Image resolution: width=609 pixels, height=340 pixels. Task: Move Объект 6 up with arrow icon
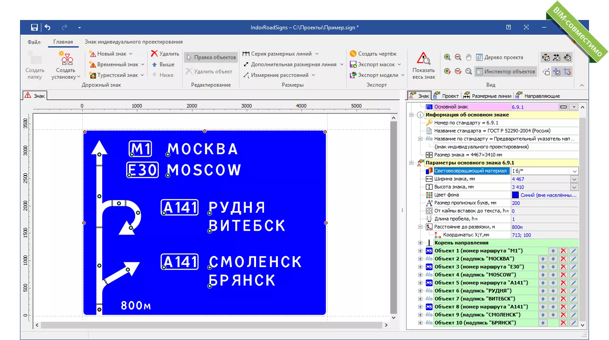pyautogui.click(x=543, y=291)
